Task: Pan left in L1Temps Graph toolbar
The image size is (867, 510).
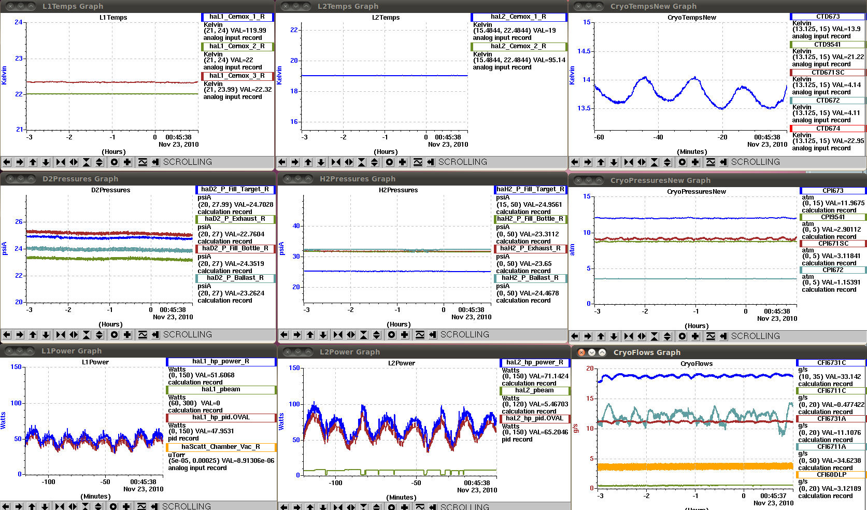Action: point(7,162)
